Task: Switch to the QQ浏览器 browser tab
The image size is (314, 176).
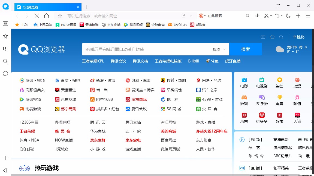Action: point(44,7)
